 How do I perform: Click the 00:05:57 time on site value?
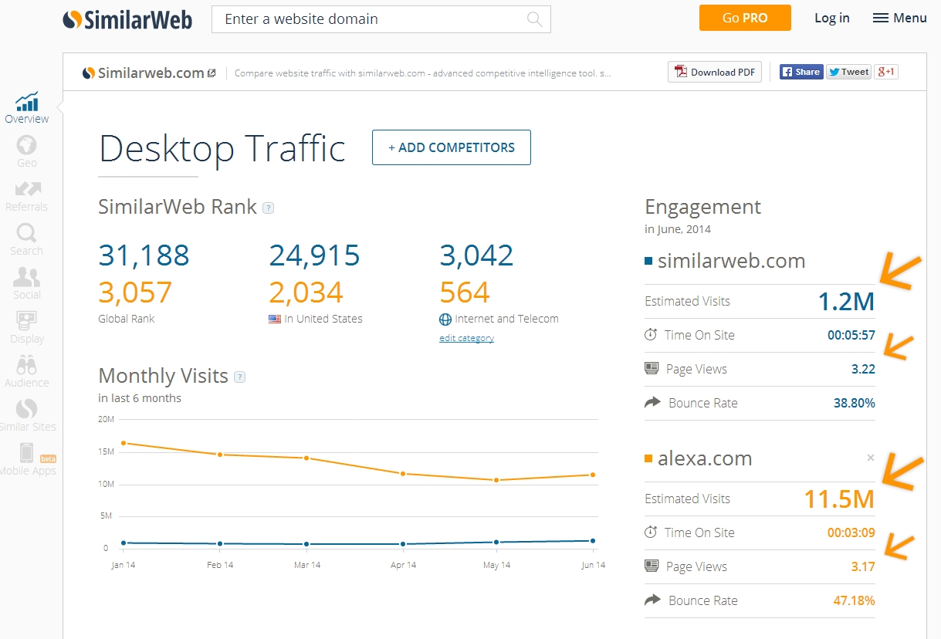pos(851,335)
